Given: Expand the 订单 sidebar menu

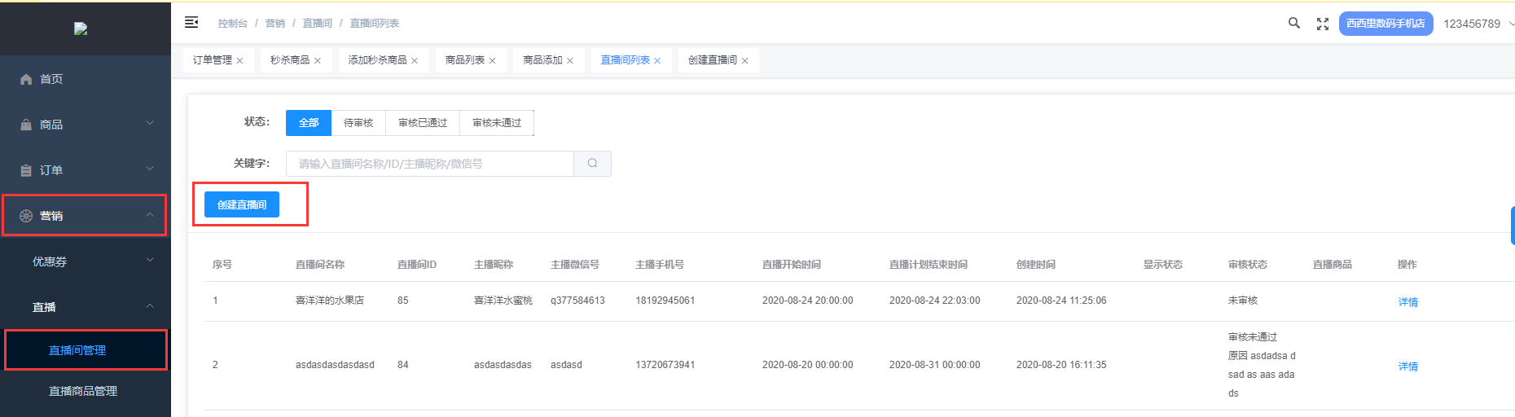Looking at the screenshot, I should 86,170.
